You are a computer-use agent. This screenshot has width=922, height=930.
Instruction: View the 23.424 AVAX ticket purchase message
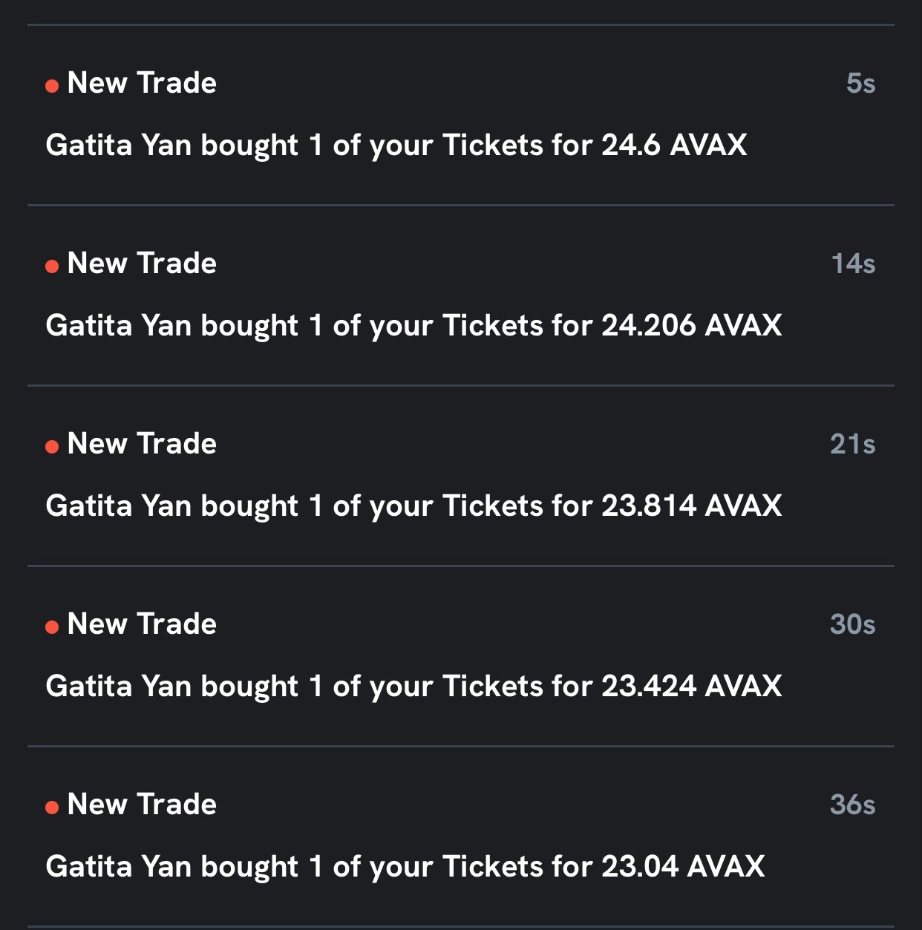(x=413, y=687)
